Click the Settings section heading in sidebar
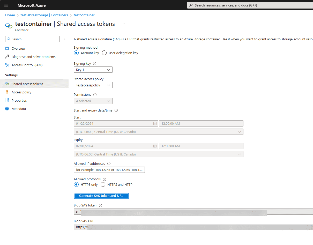Screen dimensions: 313x245 point(11,75)
